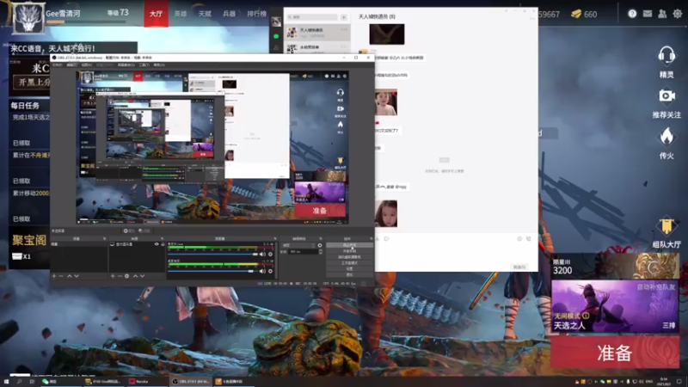
Task: Move the OBS source up
Action: [x=135, y=276]
